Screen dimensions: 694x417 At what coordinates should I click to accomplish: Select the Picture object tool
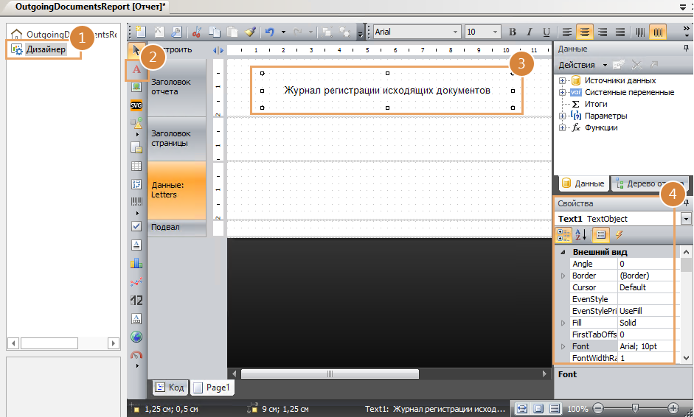[x=136, y=87]
